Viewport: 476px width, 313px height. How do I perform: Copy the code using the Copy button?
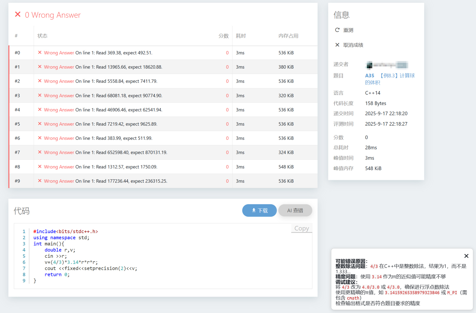coord(301,228)
